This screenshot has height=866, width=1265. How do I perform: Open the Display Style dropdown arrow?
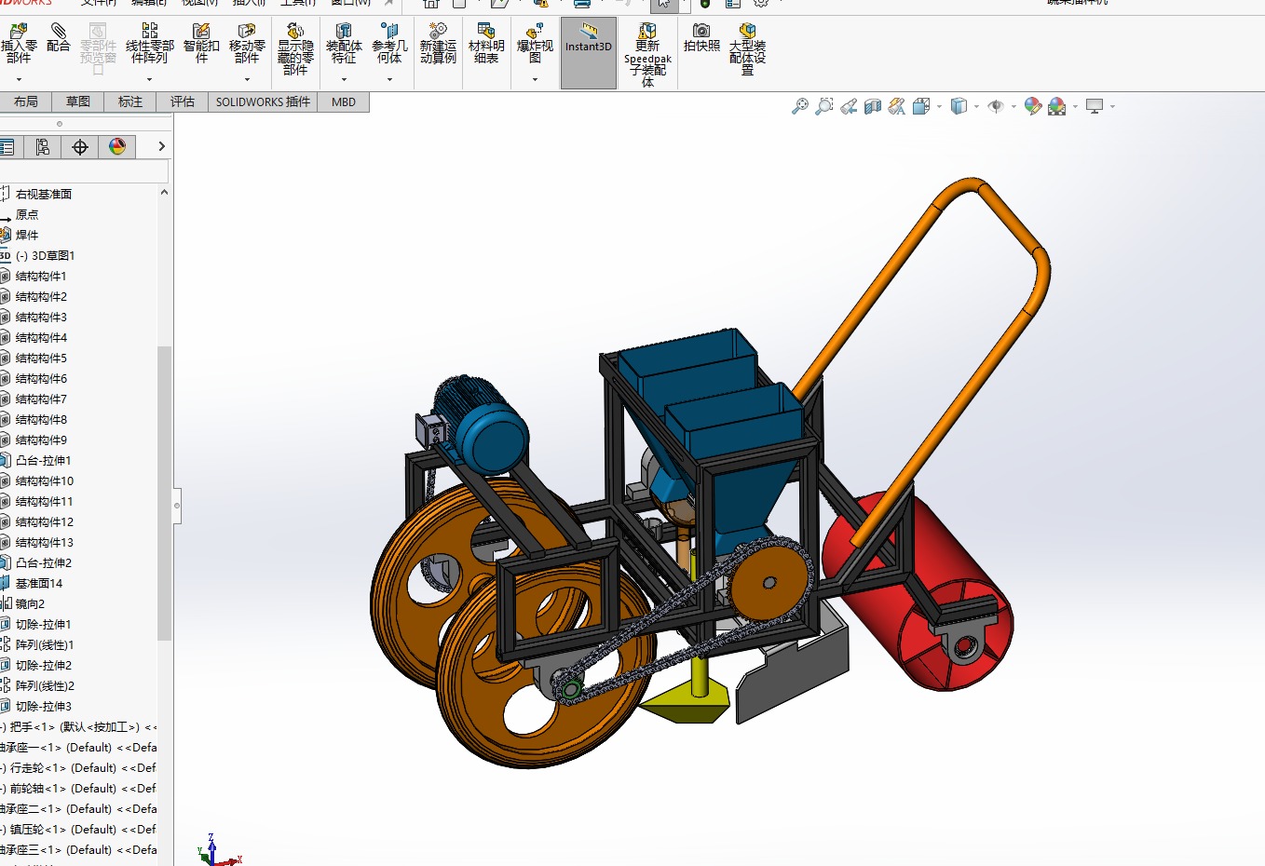coord(976,107)
